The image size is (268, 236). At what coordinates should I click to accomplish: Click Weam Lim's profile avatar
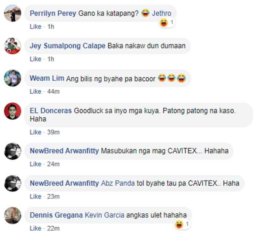click(13, 78)
